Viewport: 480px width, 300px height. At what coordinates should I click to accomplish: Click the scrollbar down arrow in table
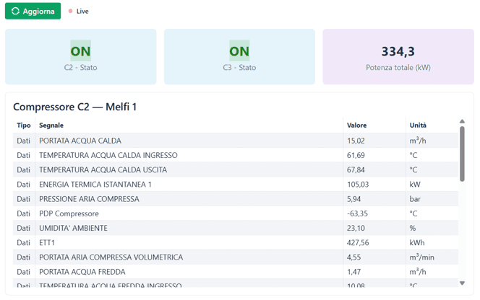(462, 283)
